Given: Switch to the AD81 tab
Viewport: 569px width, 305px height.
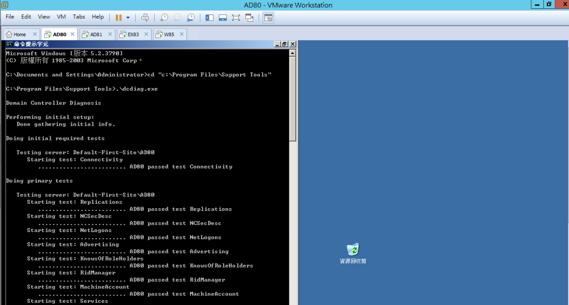Looking at the screenshot, I should 96,35.
